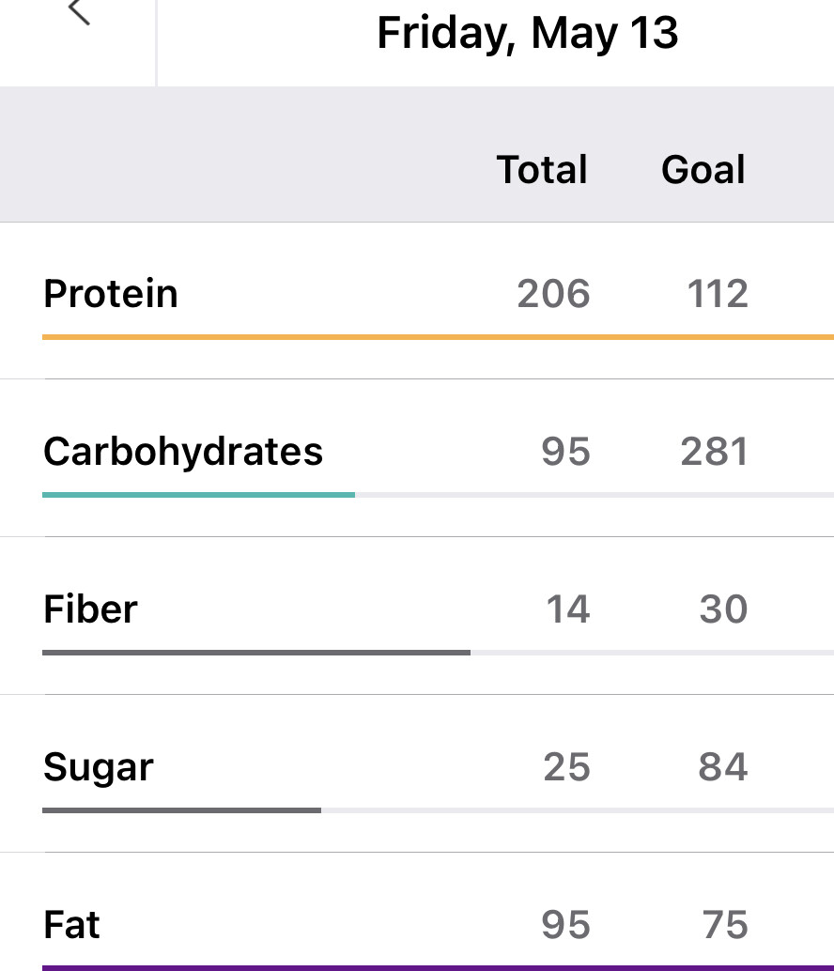Screen dimensions: 834x971
Task: Click the teal Carbohydrates progress bar
Action: point(198,494)
